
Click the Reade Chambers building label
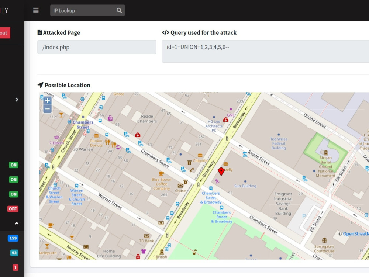(x=147, y=119)
